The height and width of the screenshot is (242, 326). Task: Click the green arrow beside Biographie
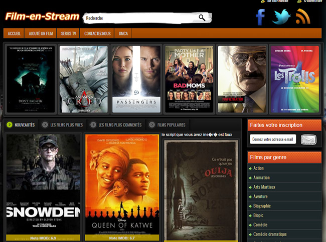click(250, 206)
